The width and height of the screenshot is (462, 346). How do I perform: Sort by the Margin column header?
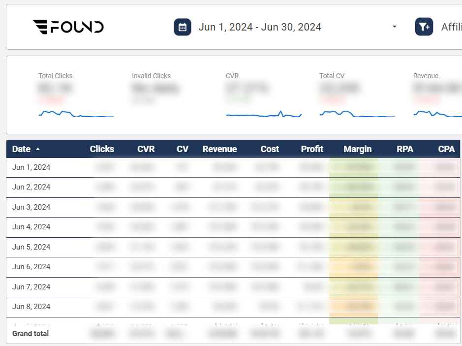357,149
